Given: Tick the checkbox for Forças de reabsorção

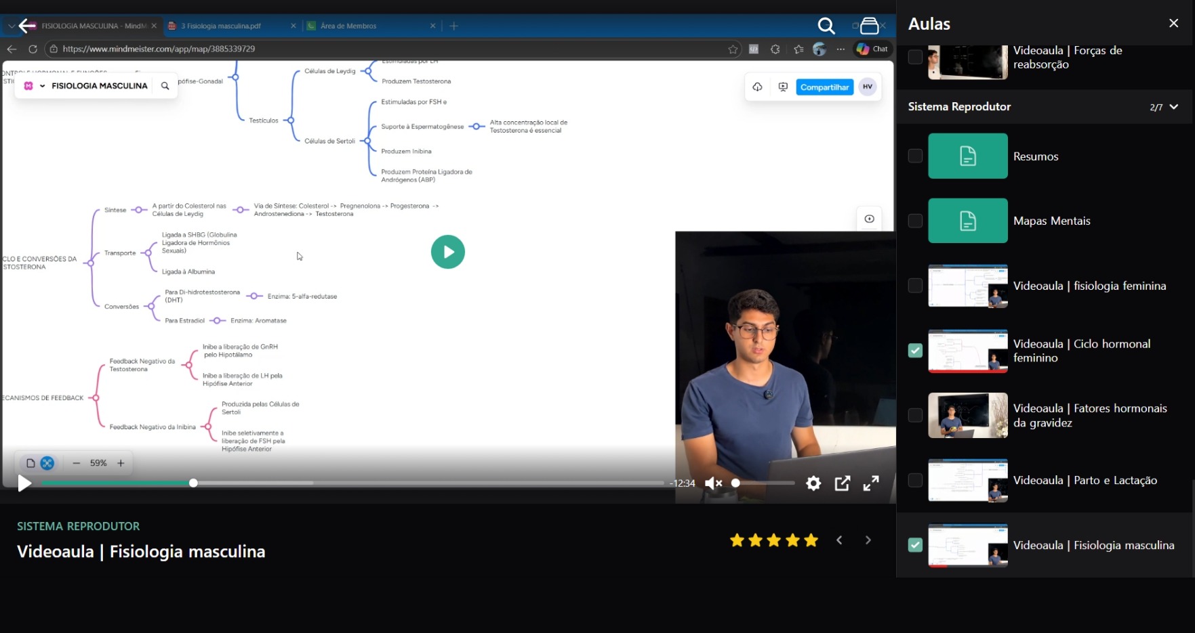Looking at the screenshot, I should coord(915,57).
